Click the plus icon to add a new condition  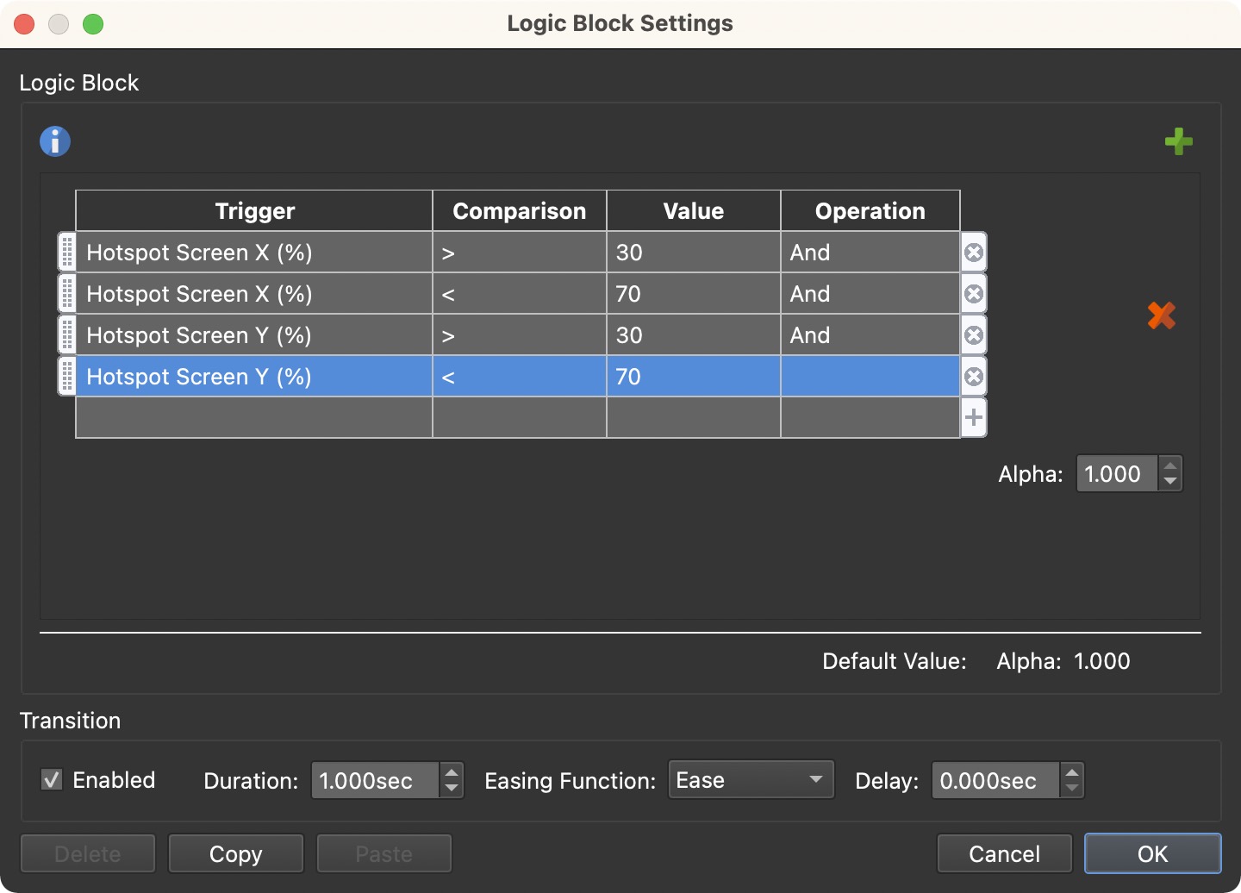973,417
